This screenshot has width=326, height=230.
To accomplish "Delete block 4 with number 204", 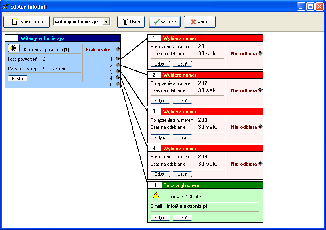I will [x=182, y=174].
